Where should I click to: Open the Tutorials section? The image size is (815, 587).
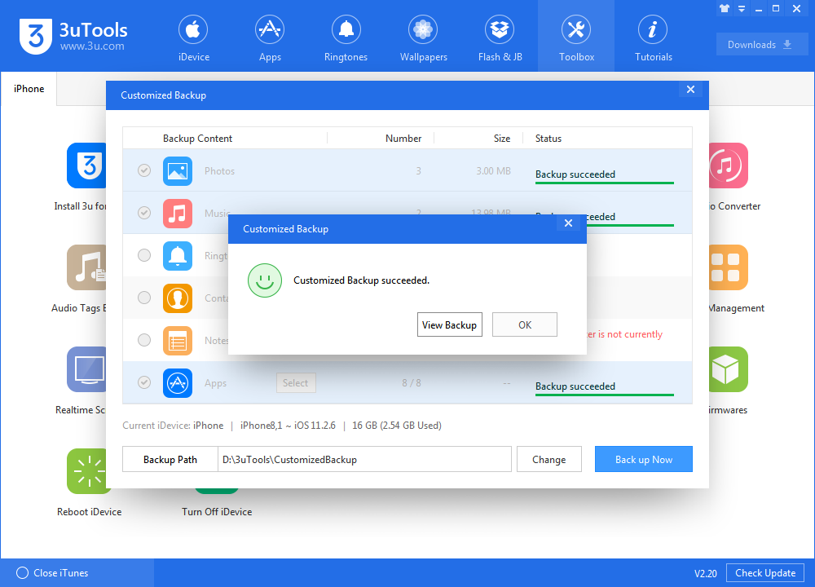pyautogui.click(x=653, y=38)
